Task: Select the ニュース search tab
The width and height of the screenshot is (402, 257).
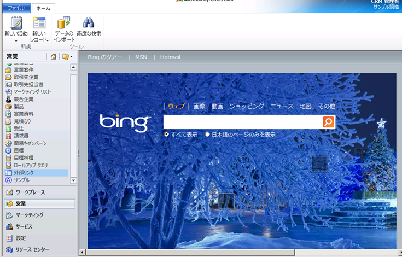Action: (x=282, y=106)
